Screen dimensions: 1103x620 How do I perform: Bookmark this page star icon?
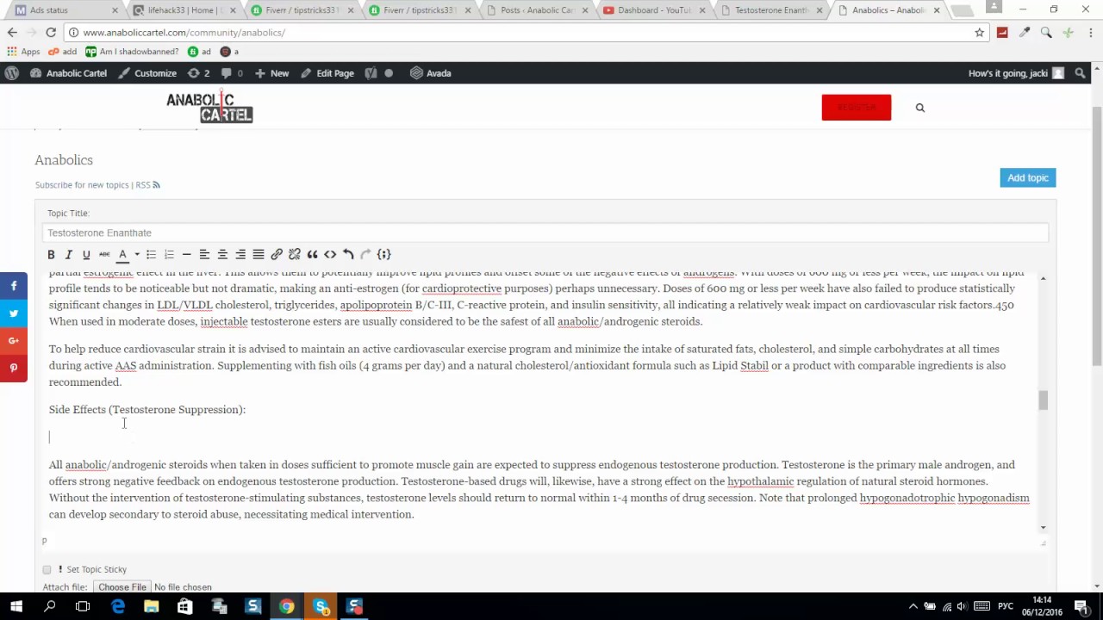pos(980,33)
